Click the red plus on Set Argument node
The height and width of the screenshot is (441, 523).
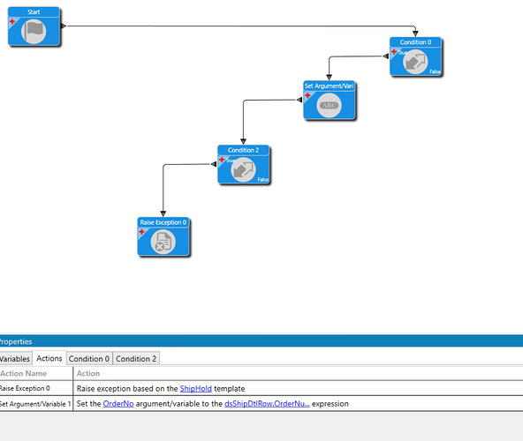[307, 95]
